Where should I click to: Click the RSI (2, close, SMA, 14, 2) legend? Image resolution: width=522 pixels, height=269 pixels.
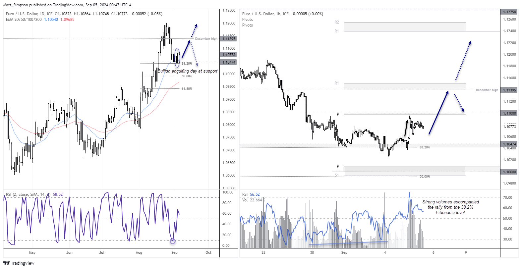point(29,194)
